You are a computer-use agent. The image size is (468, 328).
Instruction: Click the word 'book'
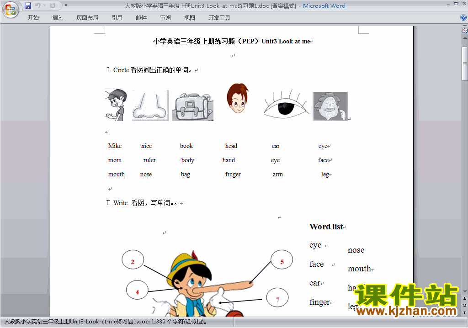(x=186, y=146)
